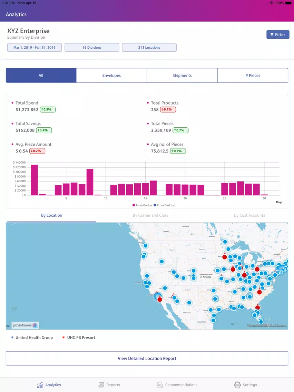Open the Filter options
Screen dimensions: 294x392
pos(278,35)
